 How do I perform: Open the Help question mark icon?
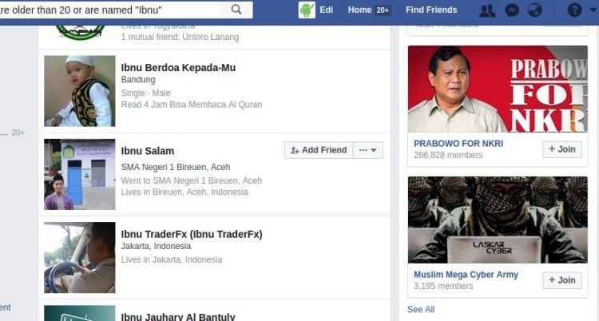coord(574,10)
